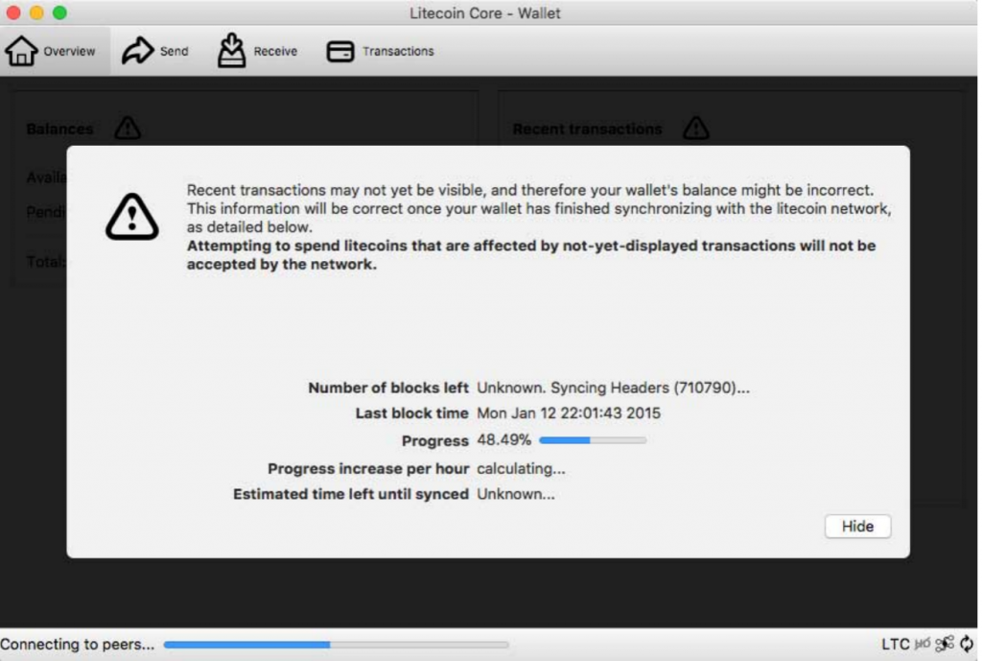Click the progress bar next to 48.49%
Screen dimensions: 982x661
coord(593,440)
